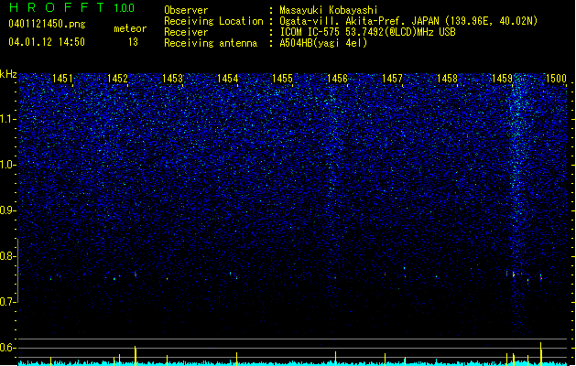Viewport: 576px width, 366px height.
Task: Click the Receiving antenna label
Action: point(211,43)
